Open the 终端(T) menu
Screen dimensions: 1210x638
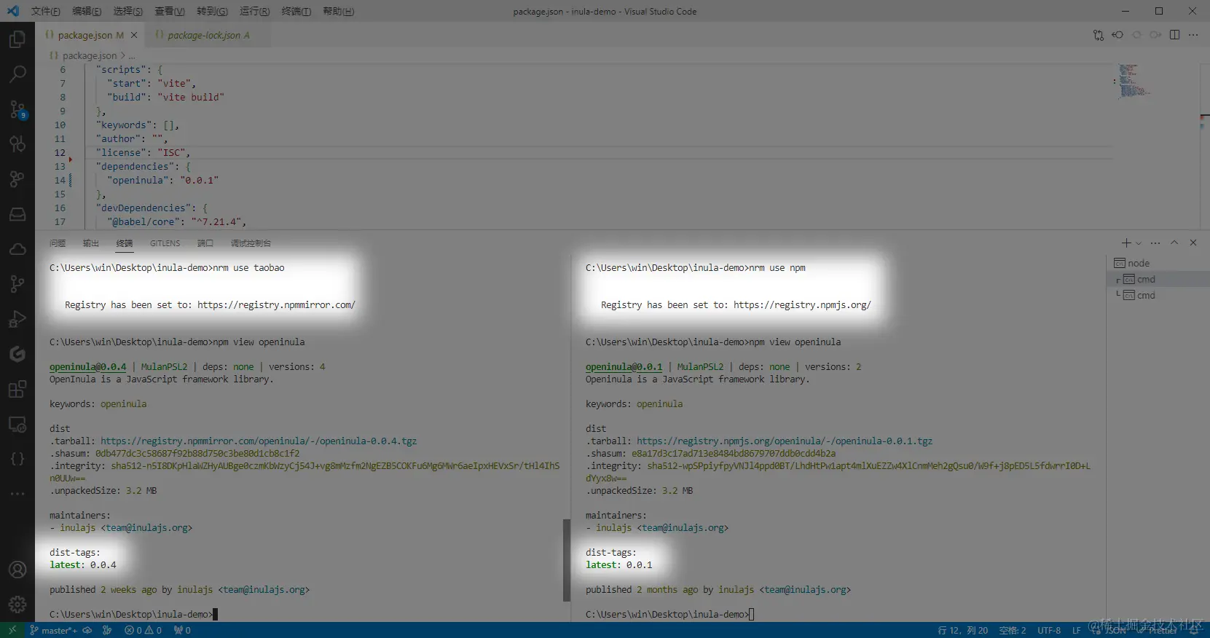click(296, 11)
